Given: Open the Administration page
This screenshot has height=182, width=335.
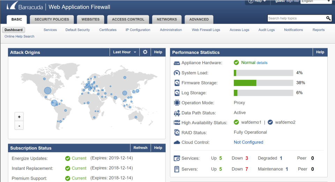Looking at the screenshot, I should point(171,30).
